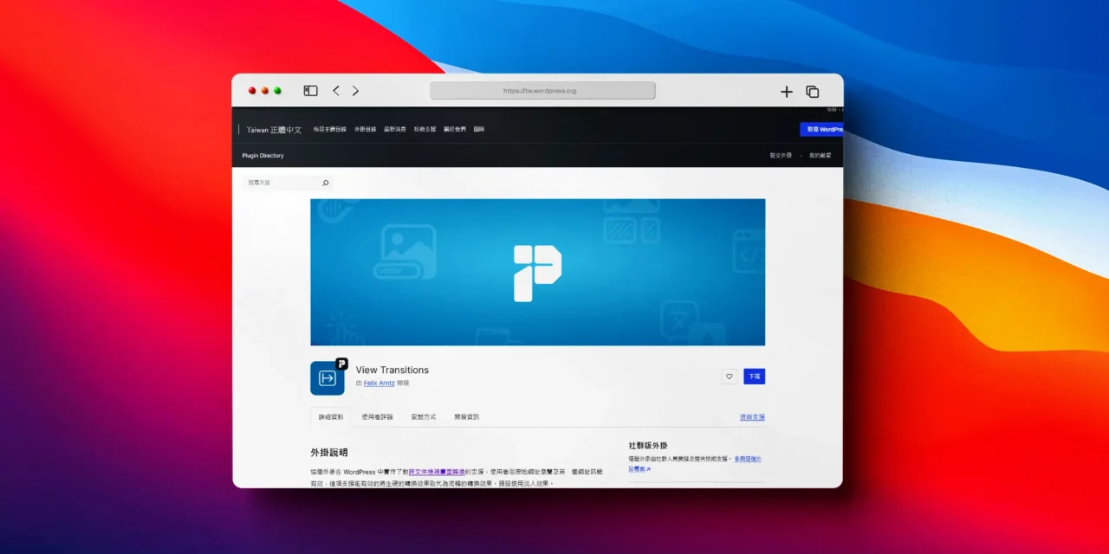
Task: Switch to the 安裝方式 tab
Action: tap(424, 417)
